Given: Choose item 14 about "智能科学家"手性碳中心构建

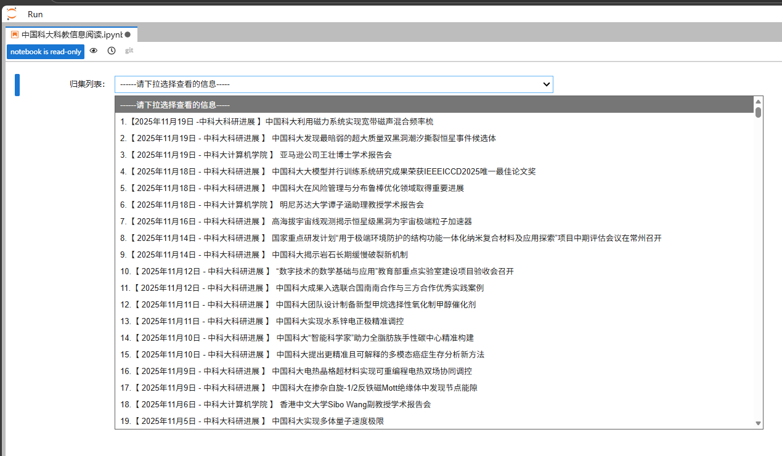Looking at the screenshot, I should coord(434,338).
